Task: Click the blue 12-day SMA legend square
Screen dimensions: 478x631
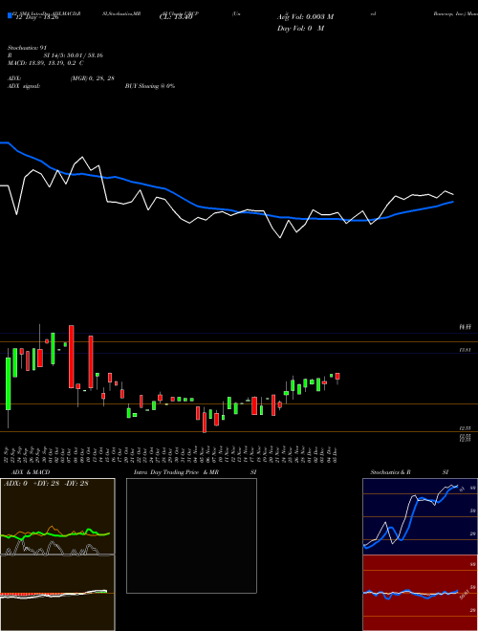Action: tap(10, 15)
